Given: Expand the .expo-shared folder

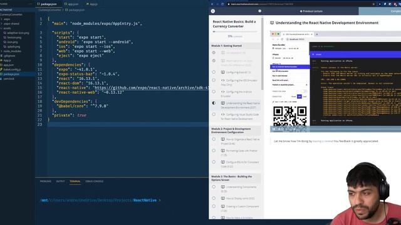Looking at the screenshot, I should pyautogui.click(x=11, y=24).
